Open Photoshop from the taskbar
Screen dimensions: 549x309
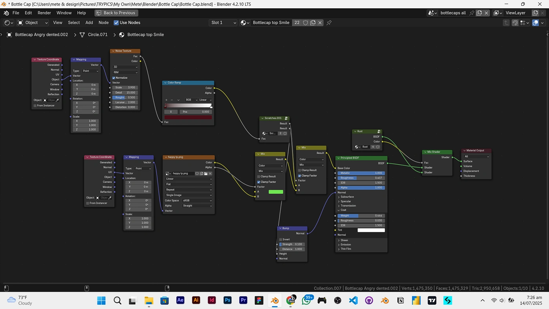(227, 300)
